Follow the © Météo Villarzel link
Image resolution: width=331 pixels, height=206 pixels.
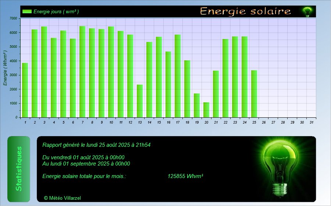62,198
